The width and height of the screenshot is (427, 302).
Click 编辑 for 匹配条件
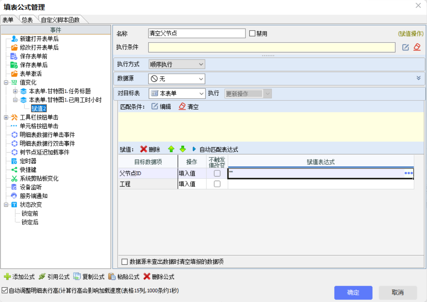161,107
